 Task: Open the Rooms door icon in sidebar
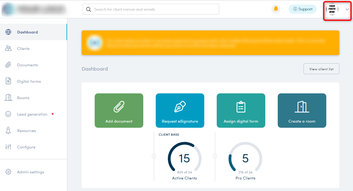point(8,98)
